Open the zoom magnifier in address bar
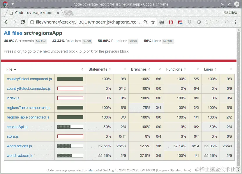242x174 pixels. [146, 22]
